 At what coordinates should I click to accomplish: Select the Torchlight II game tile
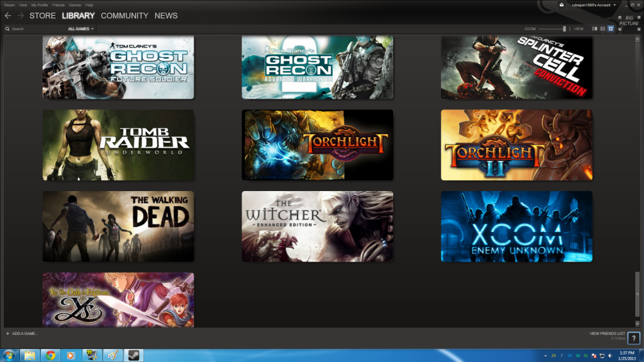point(517,145)
